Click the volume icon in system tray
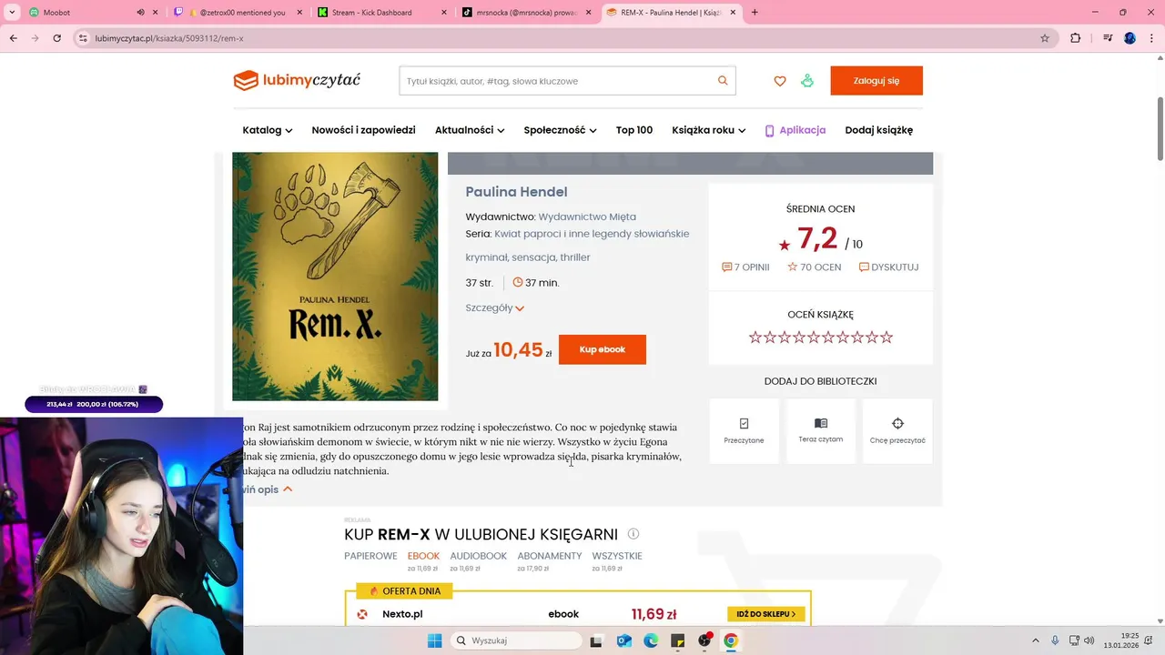1165x655 pixels. click(1089, 640)
